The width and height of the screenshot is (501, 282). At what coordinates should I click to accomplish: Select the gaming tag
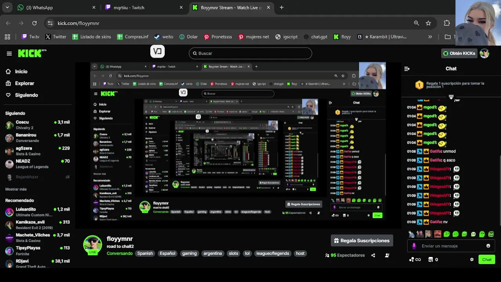tap(189, 253)
